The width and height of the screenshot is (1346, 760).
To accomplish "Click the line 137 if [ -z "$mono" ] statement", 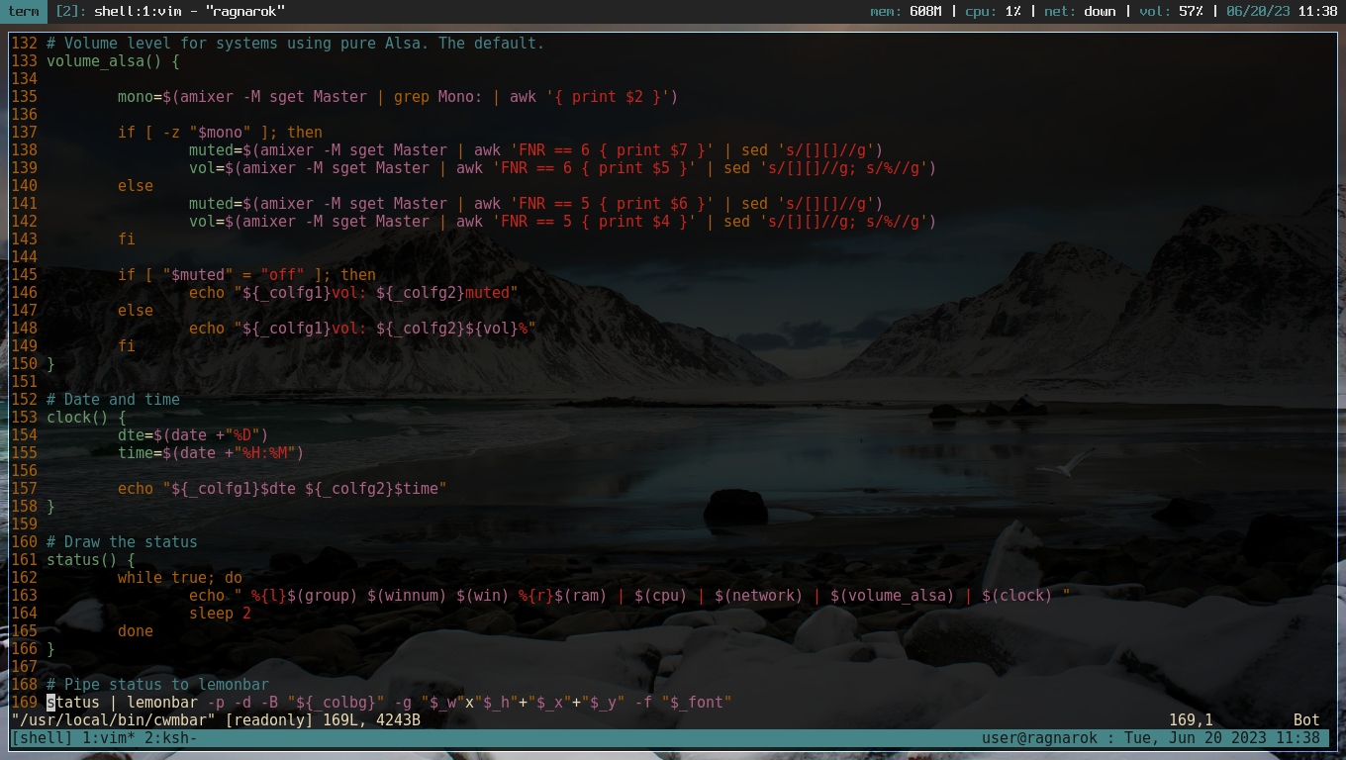I will [x=220, y=133].
